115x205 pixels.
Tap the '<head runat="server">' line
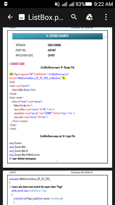click(20, 86)
